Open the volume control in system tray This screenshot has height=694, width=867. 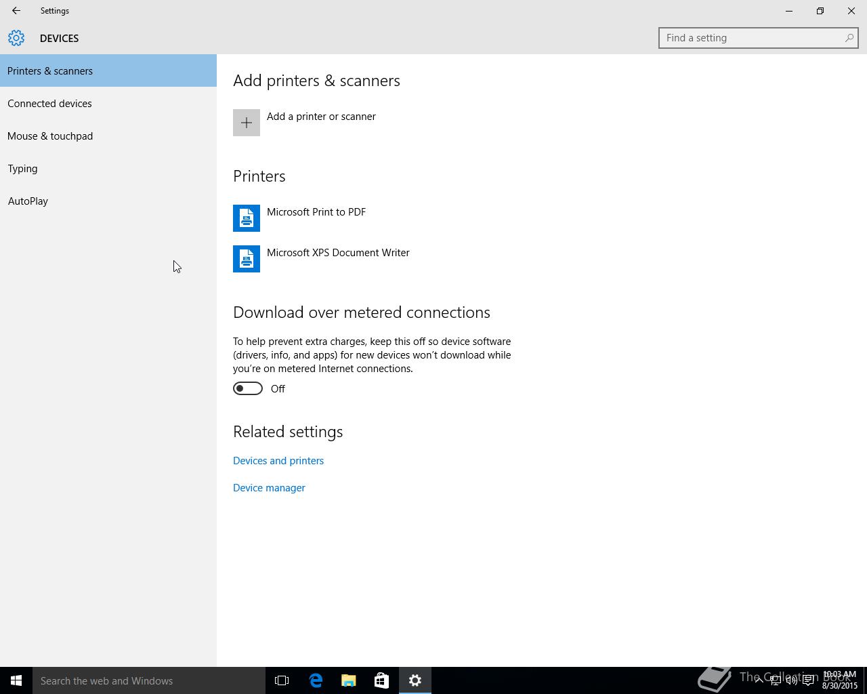pos(791,680)
